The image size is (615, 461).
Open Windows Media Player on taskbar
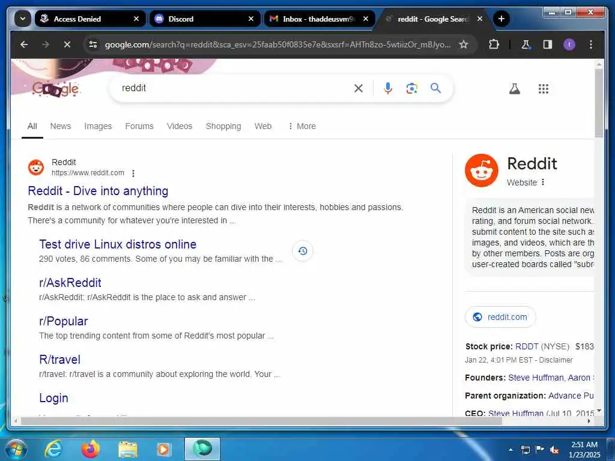pos(163,450)
